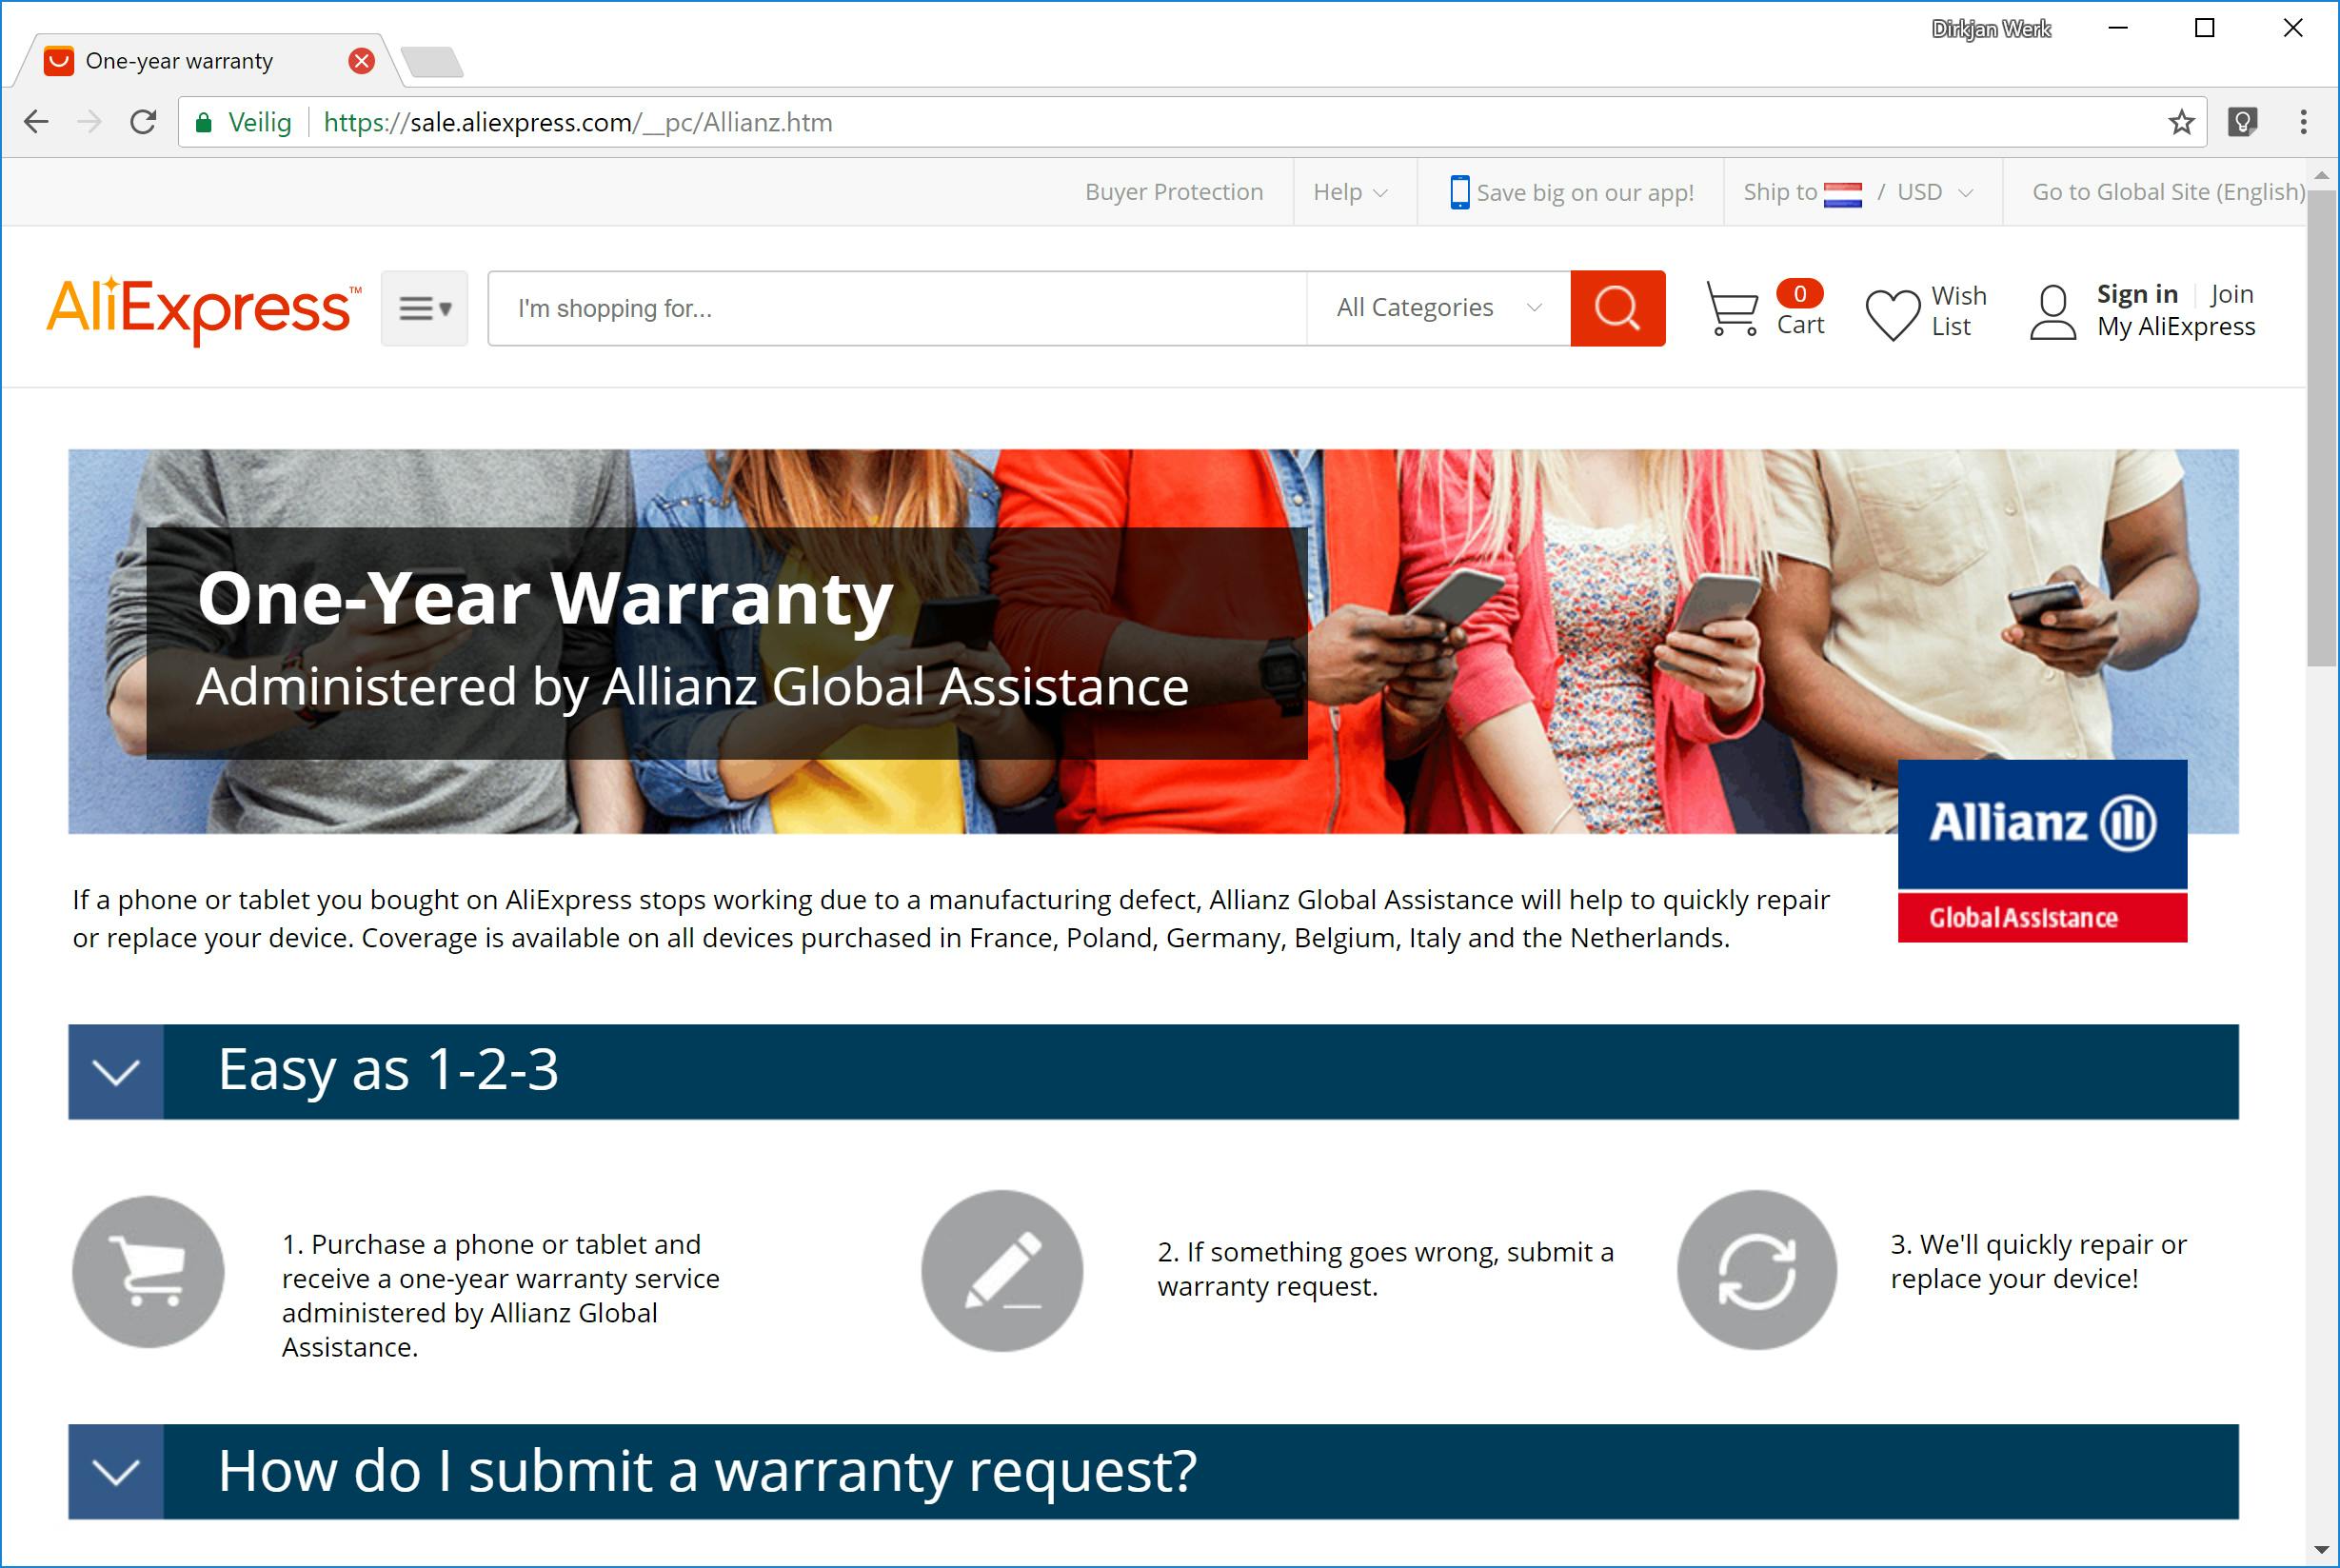Click the I'm shopping for search field
The image size is (2340, 1568).
895,308
